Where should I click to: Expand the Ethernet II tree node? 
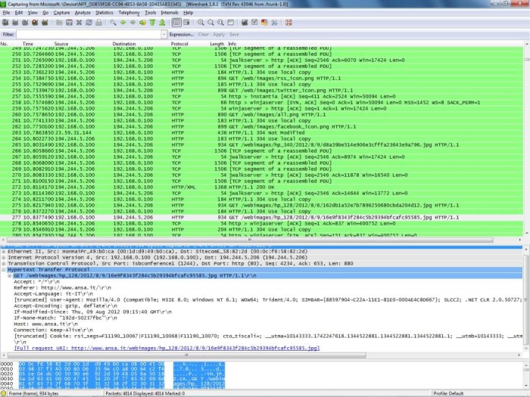coord(3,252)
